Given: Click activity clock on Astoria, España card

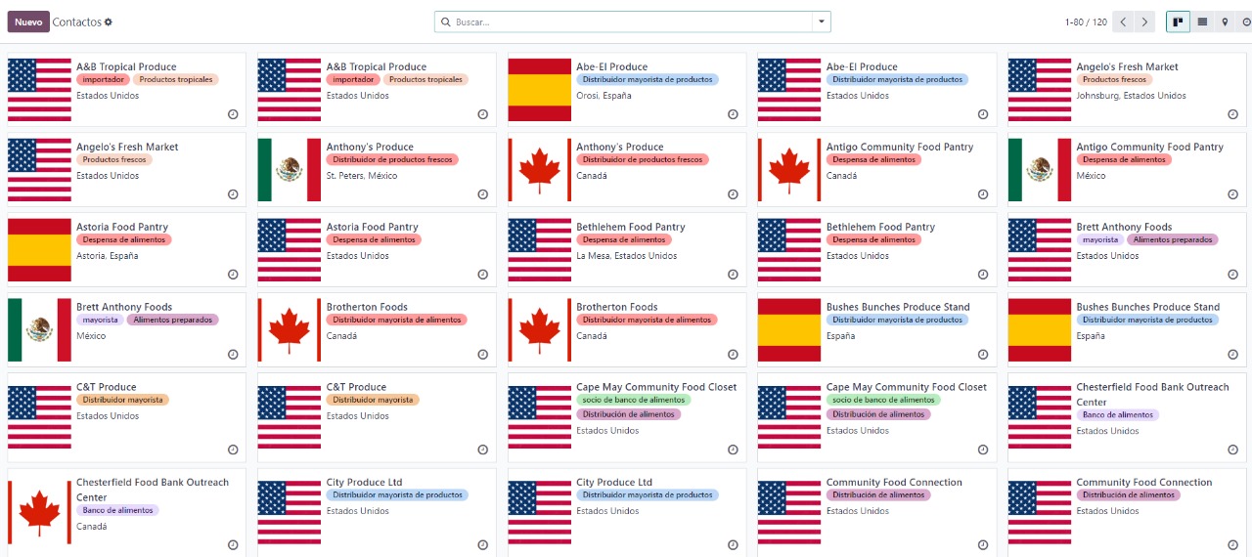Looking at the screenshot, I should (x=233, y=275).
